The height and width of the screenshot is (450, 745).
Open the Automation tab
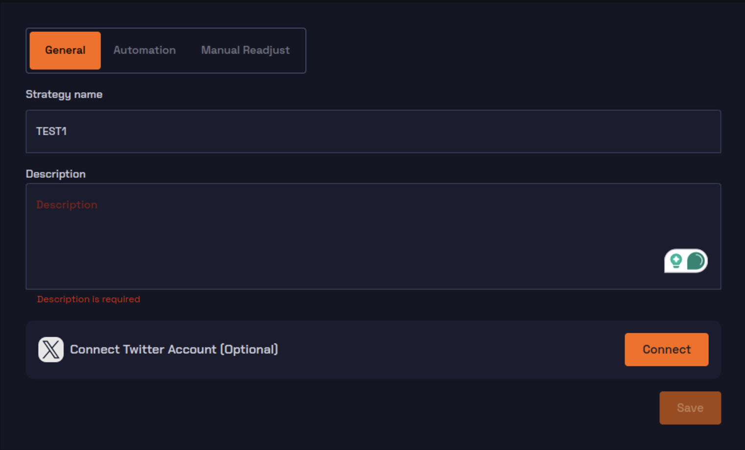tap(144, 50)
